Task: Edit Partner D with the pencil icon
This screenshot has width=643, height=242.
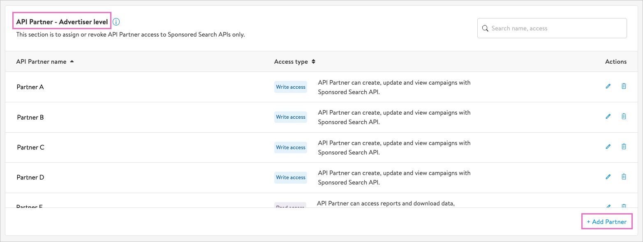Action: coord(608,177)
